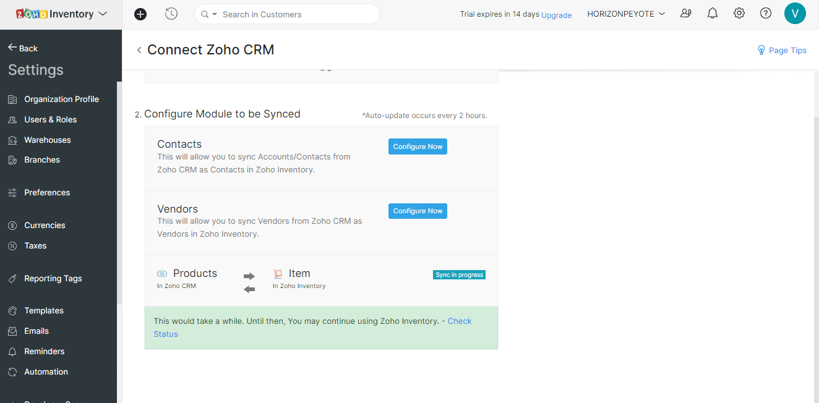819x403 pixels.
Task: Open the notifications bell
Action: [x=713, y=13]
